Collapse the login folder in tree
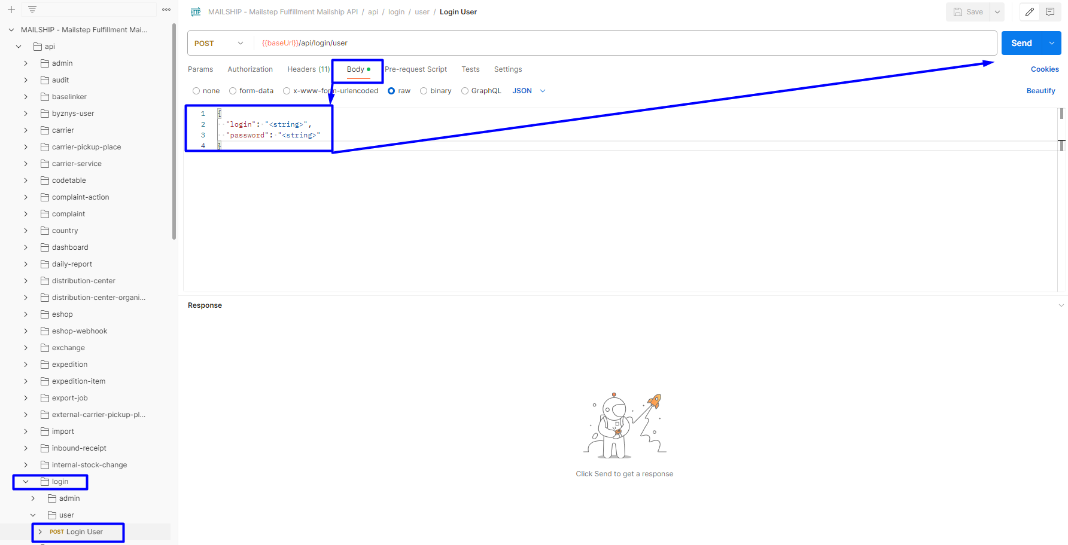 point(26,482)
